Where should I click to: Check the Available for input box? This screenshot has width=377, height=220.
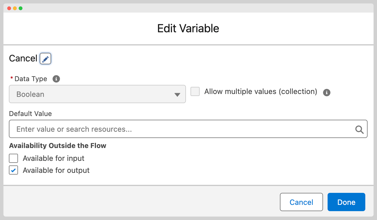pos(13,158)
